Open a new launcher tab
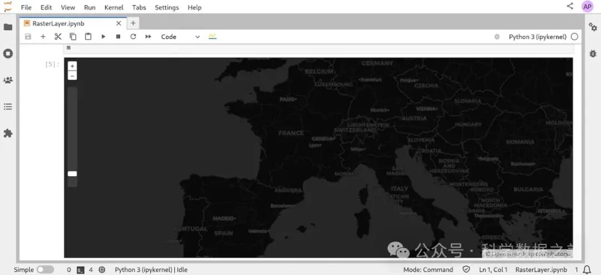 pyautogui.click(x=133, y=23)
